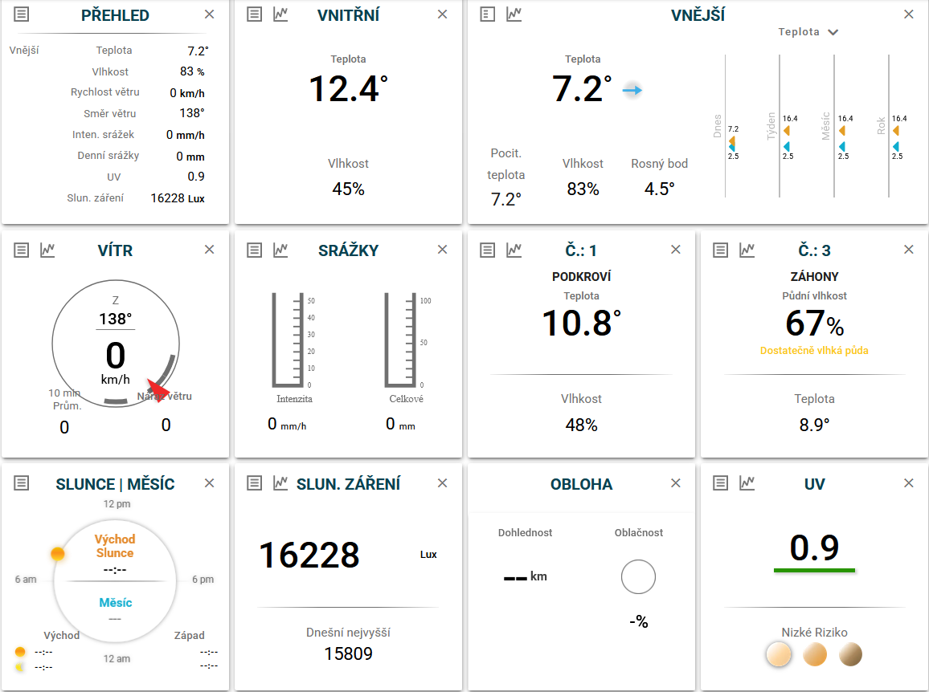Viewport: 929px width, 692px height.
Task: Open the chart icon in Vnitřní panel
Action: (x=280, y=14)
